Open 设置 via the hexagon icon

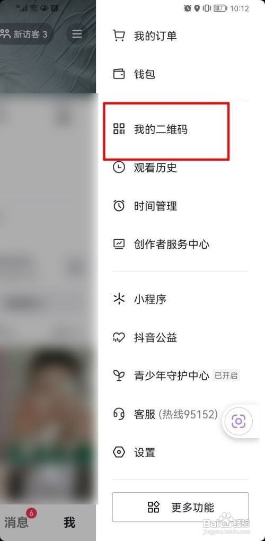[119, 452]
